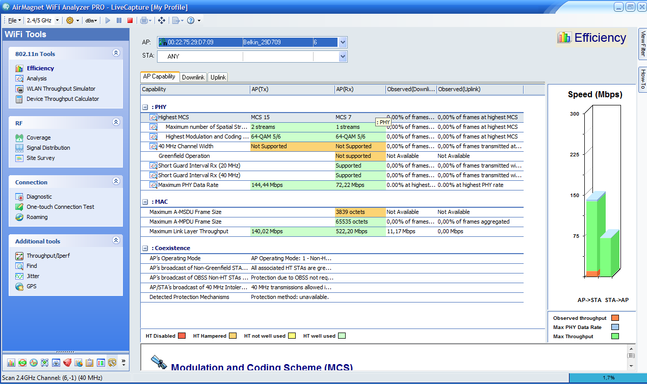The width and height of the screenshot is (647, 384).
Task: Click the Device Throughput Calculator icon
Action: click(19, 99)
